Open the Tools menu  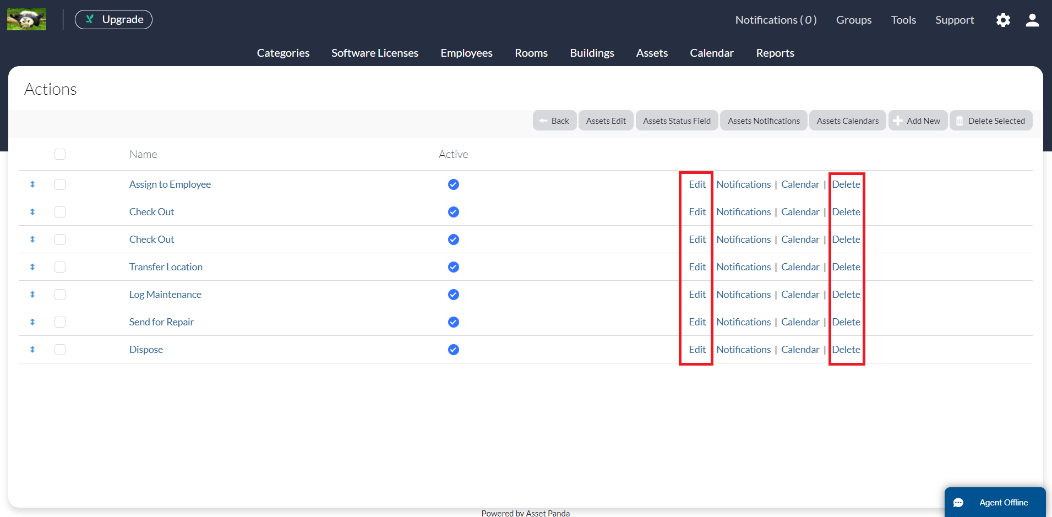point(903,20)
